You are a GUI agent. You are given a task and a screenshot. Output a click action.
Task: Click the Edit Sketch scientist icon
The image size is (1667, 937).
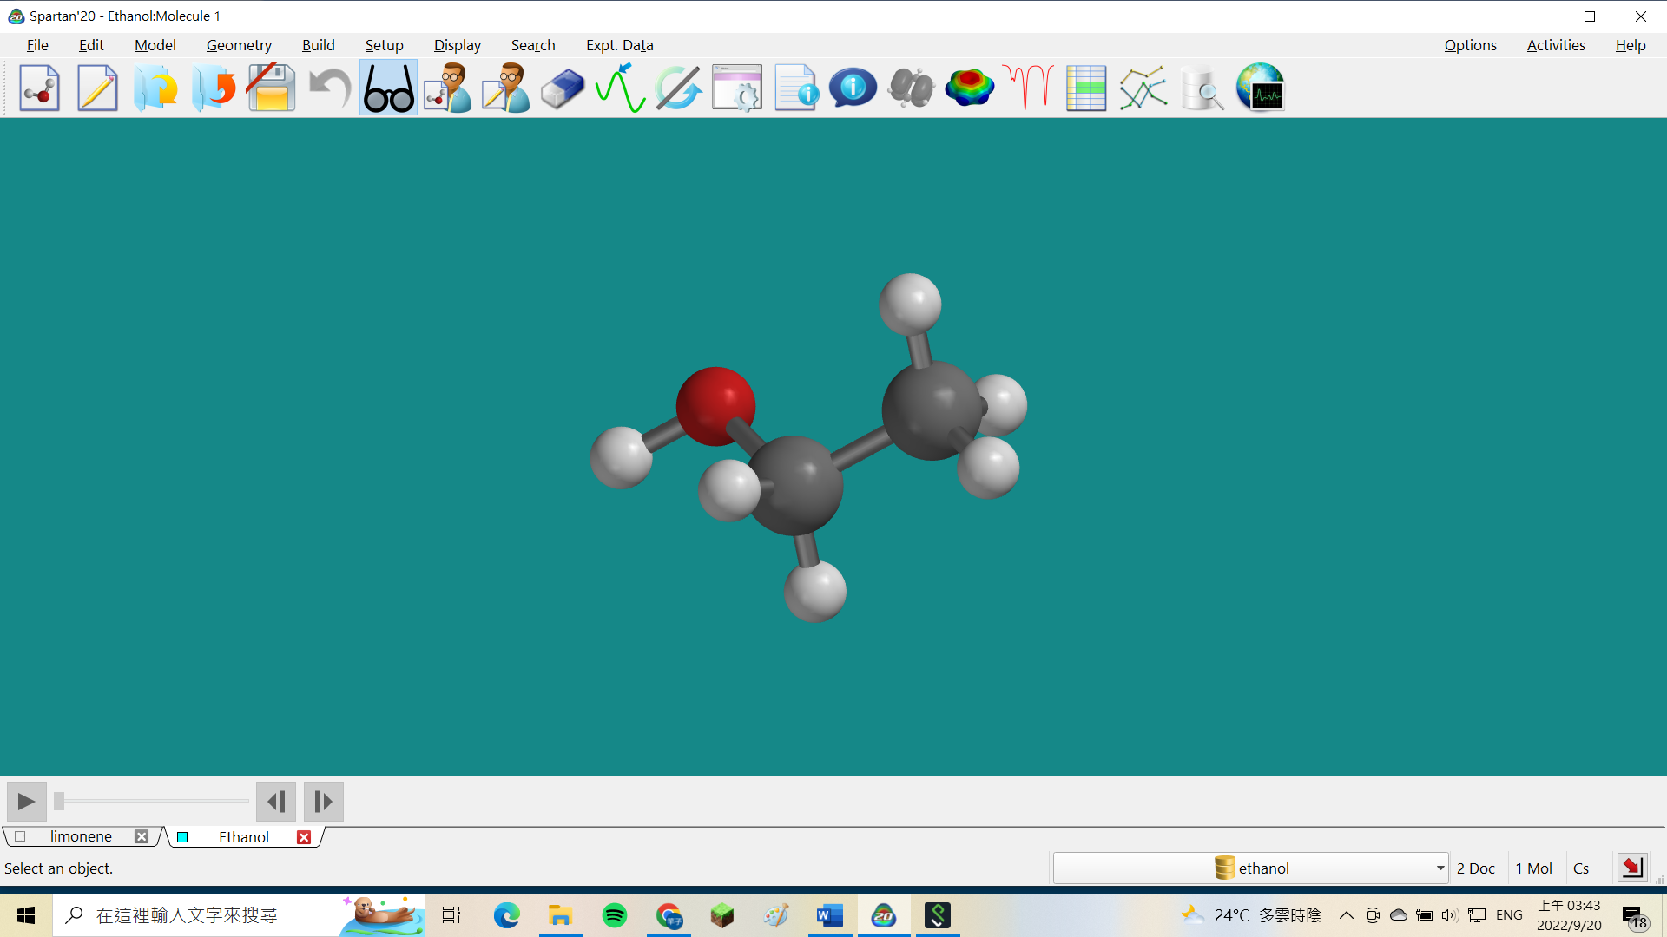505,88
